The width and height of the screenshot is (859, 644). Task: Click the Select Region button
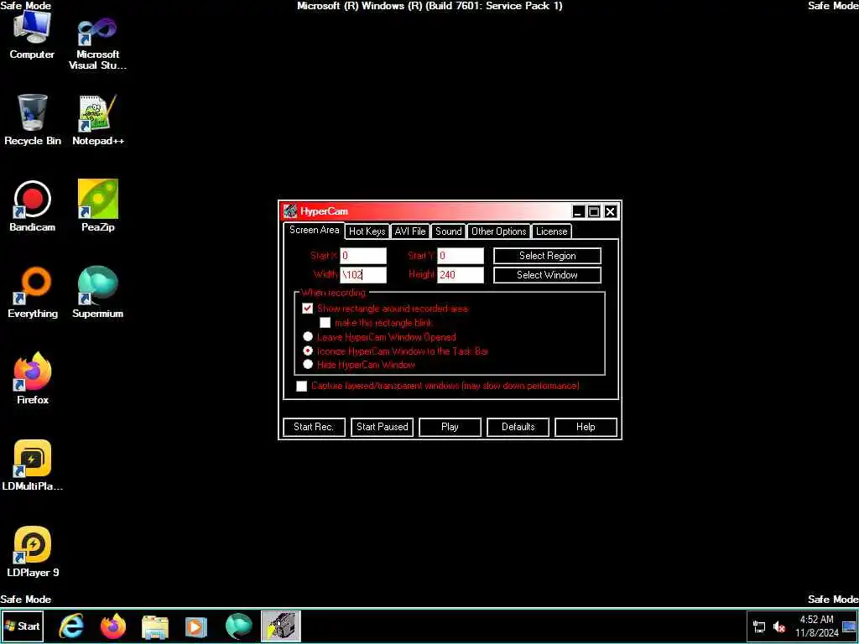pos(547,256)
